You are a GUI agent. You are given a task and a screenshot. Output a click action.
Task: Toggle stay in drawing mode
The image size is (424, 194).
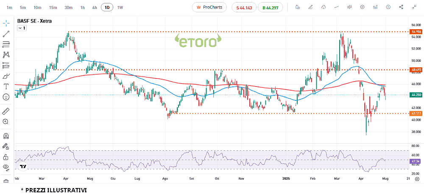click(x=6, y=146)
